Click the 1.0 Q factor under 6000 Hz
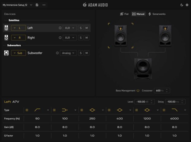 click(x=174, y=136)
